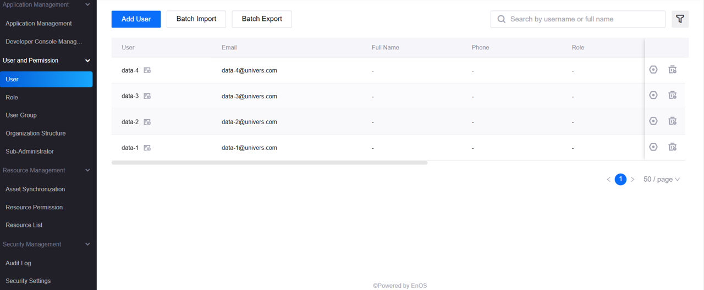Screen dimensions: 704x290
Task: Expand the Security Management chevron
Action: pyautogui.click(x=87, y=244)
